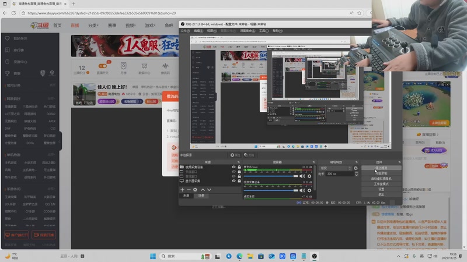Pop out the 来源 dock panel icon
The height and width of the screenshot is (262, 467).
coord(239,162)
